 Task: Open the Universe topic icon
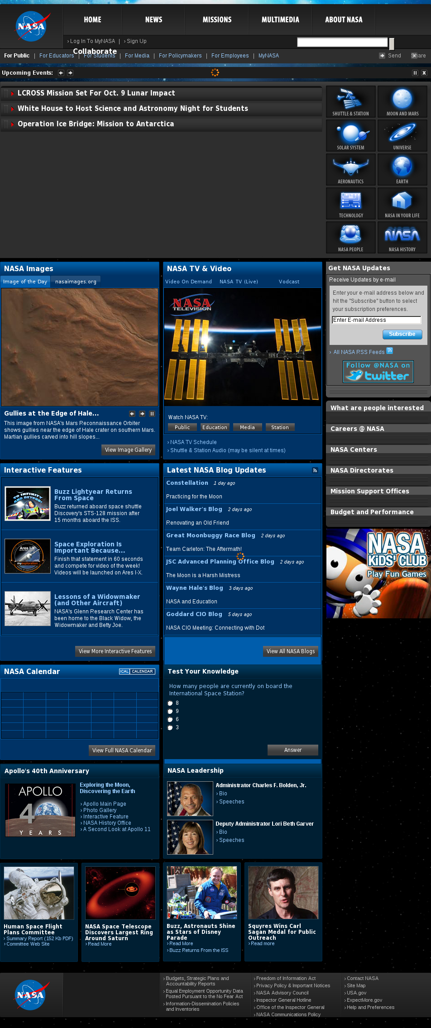tap(402, 135)
